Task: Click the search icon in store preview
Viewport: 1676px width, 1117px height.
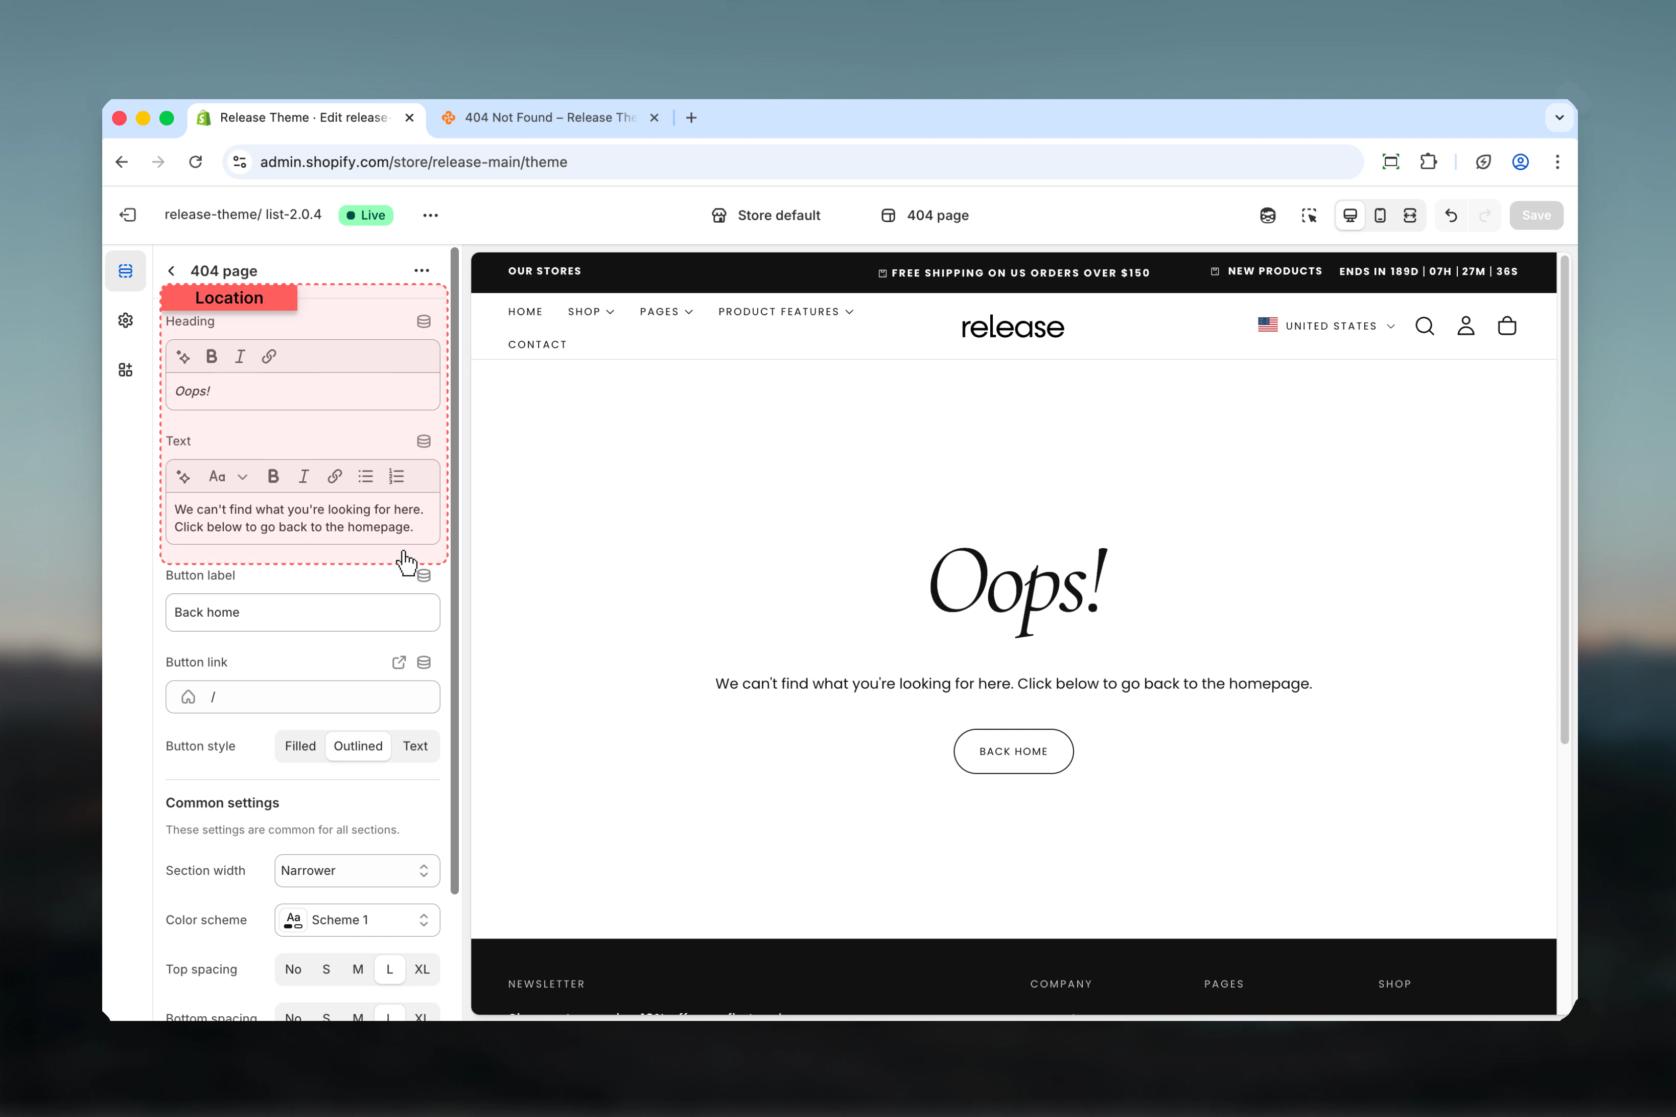Action: coord(1425,327)
